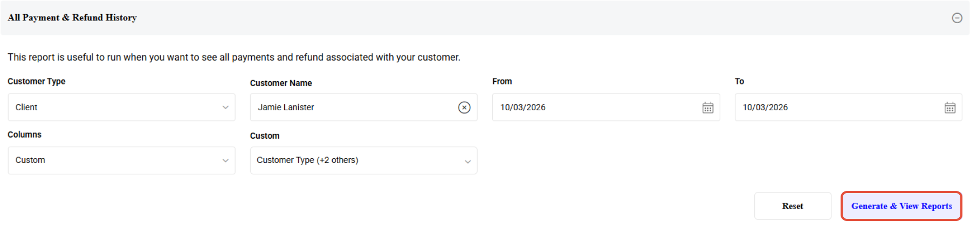This screenshot has height=235, width=977.
Task: Click the report description text
Action: click(234, 57)
